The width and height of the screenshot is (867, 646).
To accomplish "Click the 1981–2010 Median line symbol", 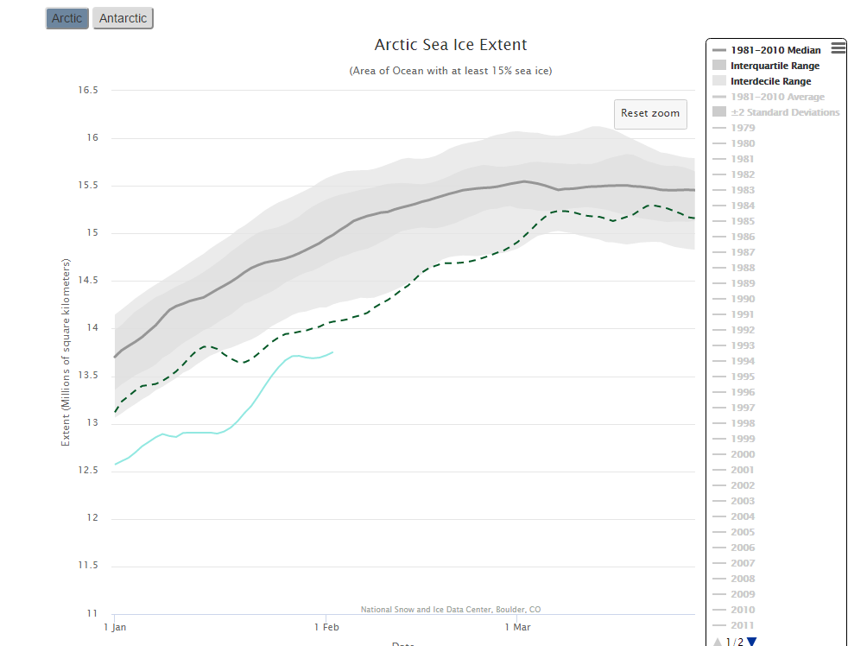I will pos(719,50).
